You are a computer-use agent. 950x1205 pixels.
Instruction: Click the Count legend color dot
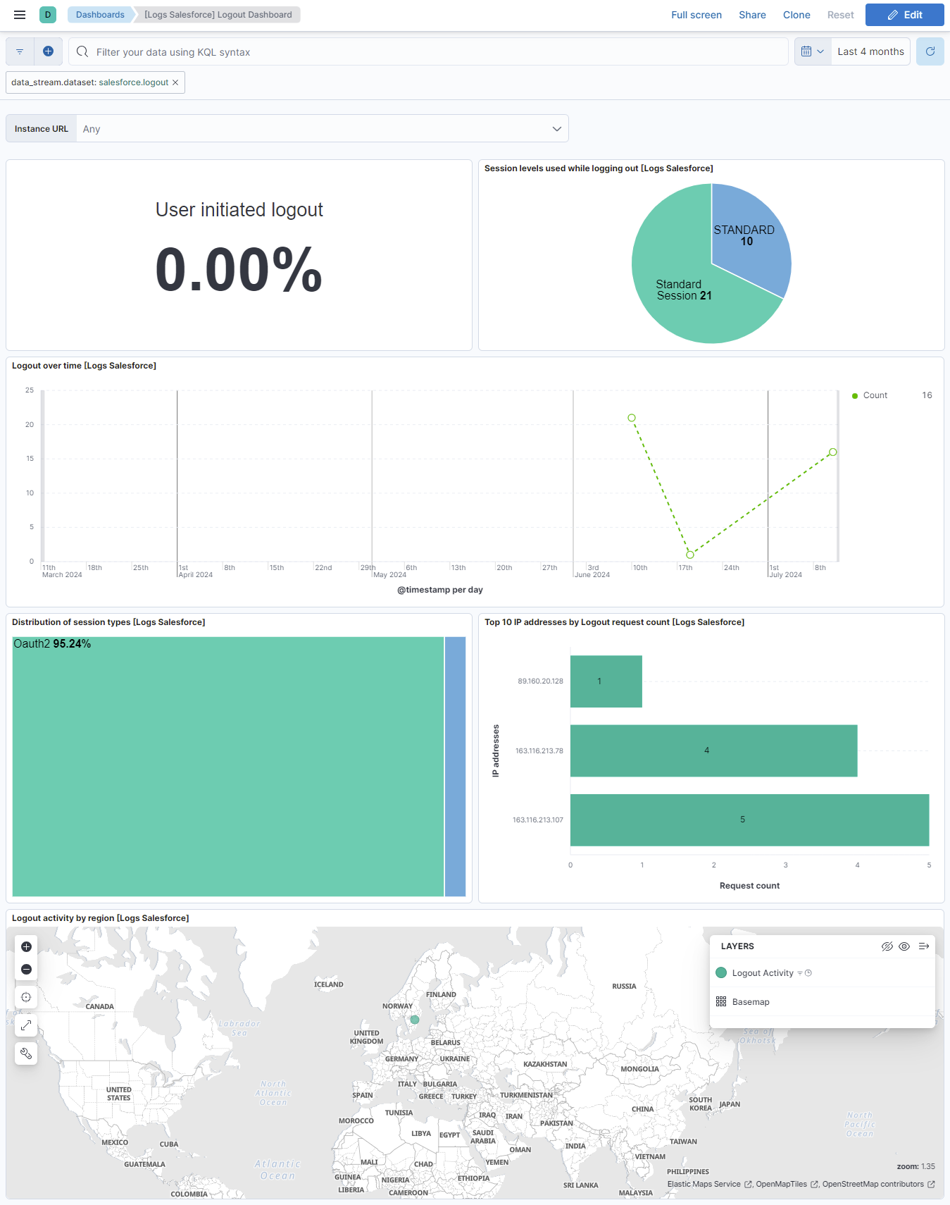click(x=855, y=396)
